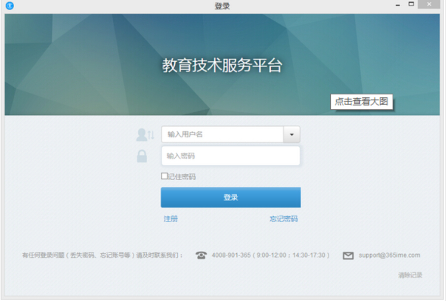Click the 教育技术服务平台 banner title
This screenshot has width=446, height=301.
coord(222,66)
